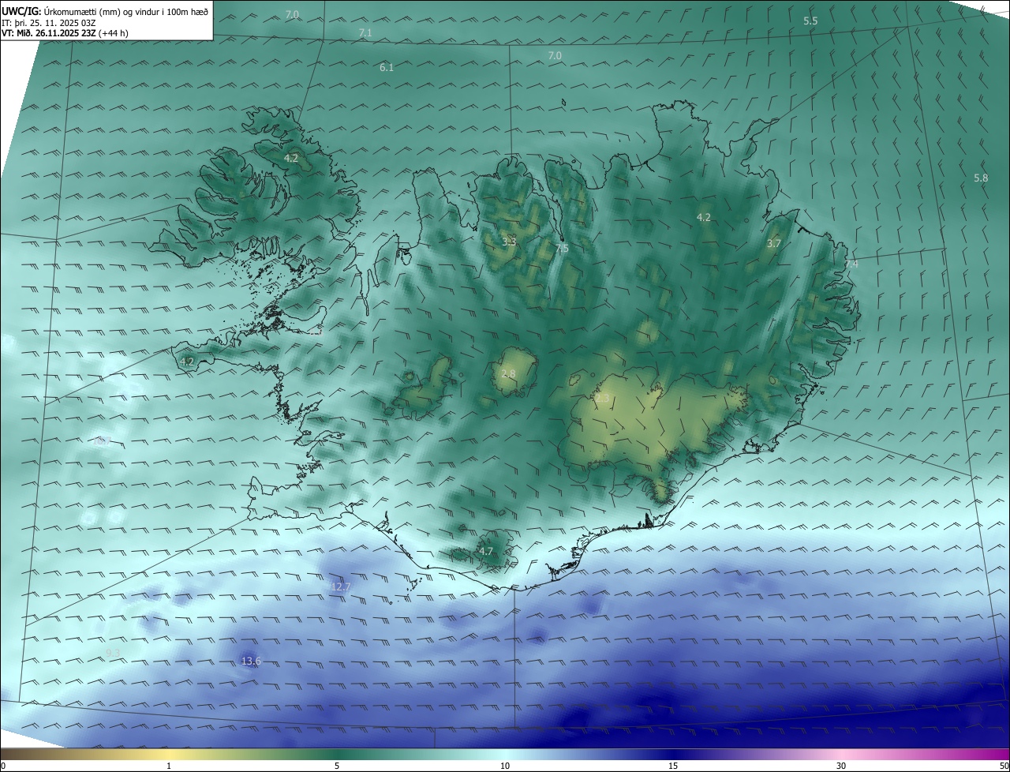Click the 4.7 value label on the map
Screen dimensions: 1010x772
point(486,552)
